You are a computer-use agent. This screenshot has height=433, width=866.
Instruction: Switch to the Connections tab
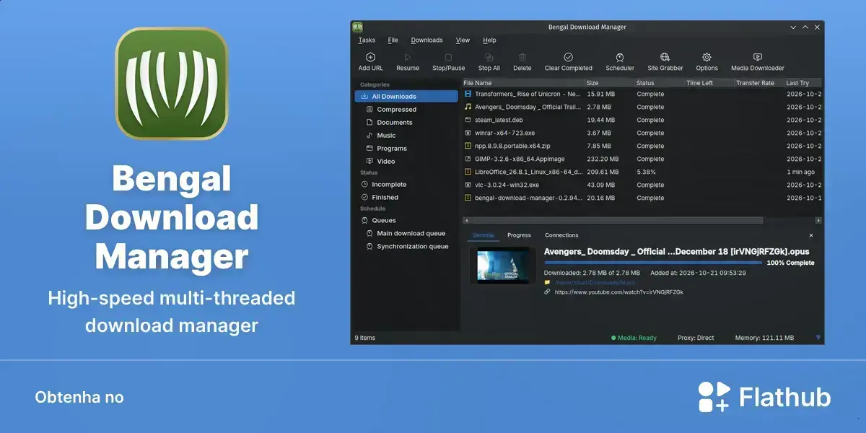tap(561, 235)
